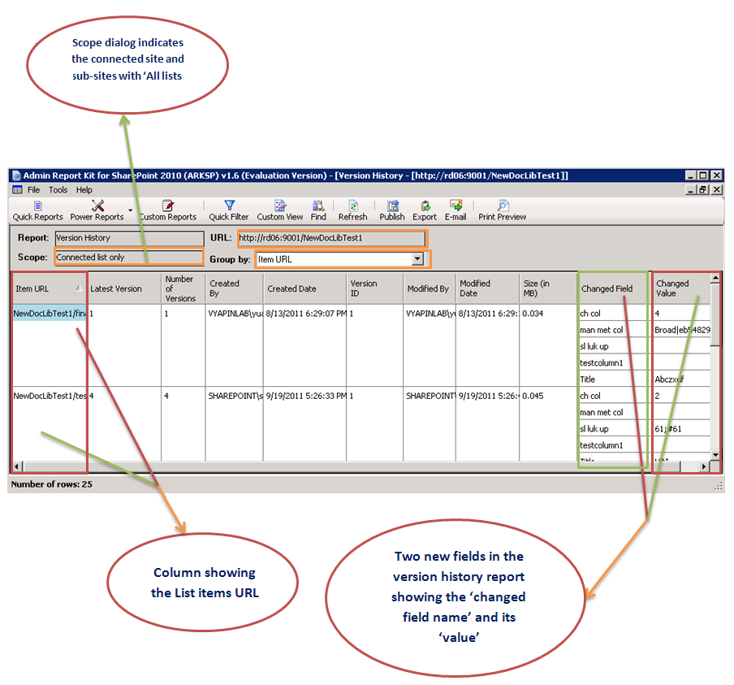
Task: Send report by E-mail
Action: [x=456, y=210]
